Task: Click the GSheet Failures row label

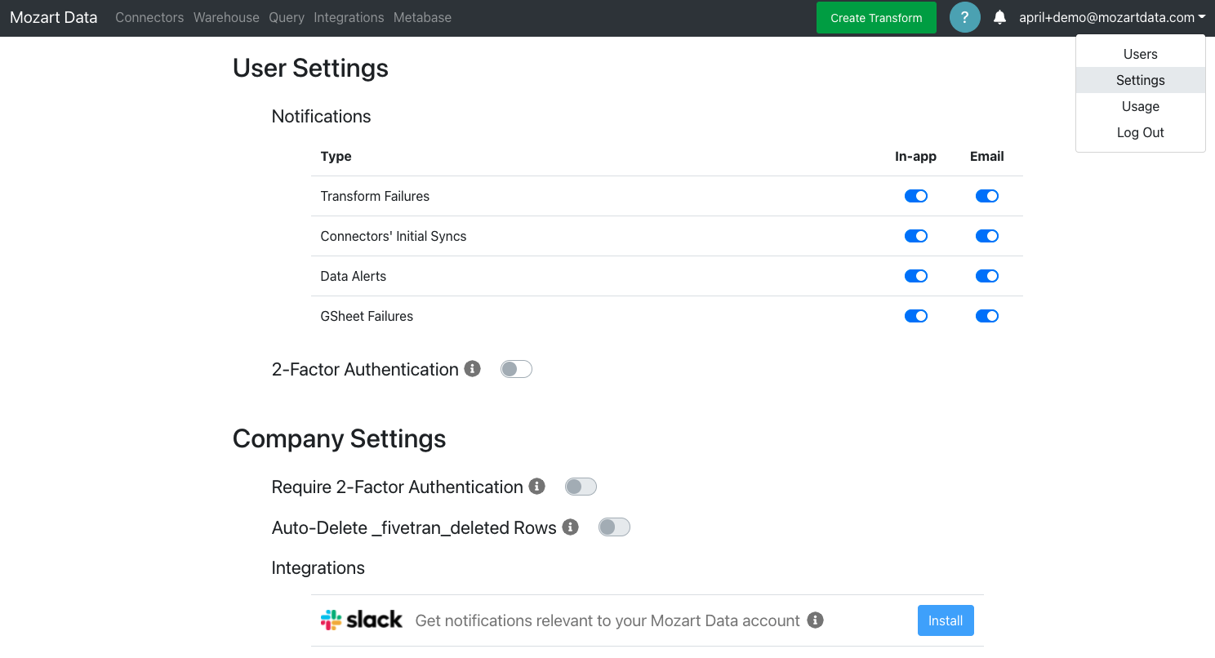Action: 367,316
